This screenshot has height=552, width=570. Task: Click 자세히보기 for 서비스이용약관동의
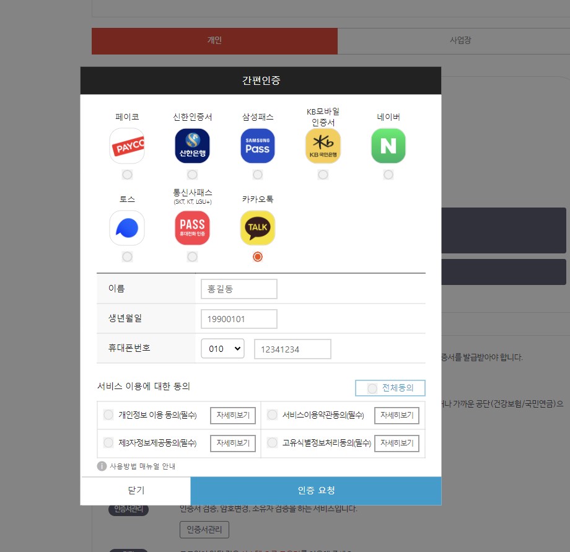[397, 415]
